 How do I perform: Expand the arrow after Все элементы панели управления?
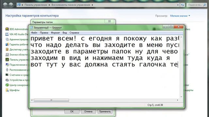click(x=92, y=5)
